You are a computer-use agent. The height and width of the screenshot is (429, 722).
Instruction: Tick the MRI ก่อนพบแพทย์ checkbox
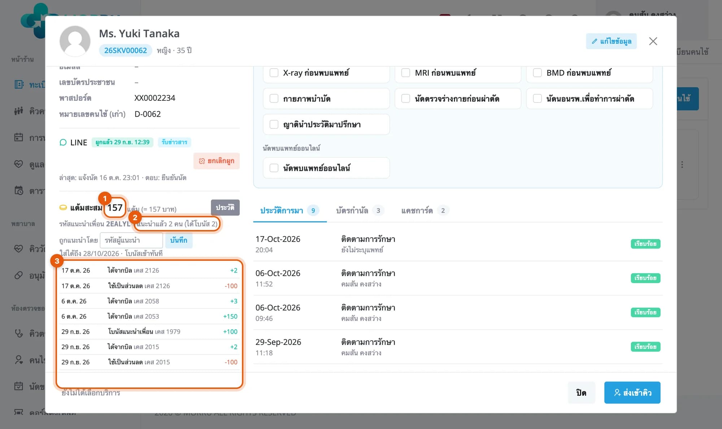[x=406, y=73]
